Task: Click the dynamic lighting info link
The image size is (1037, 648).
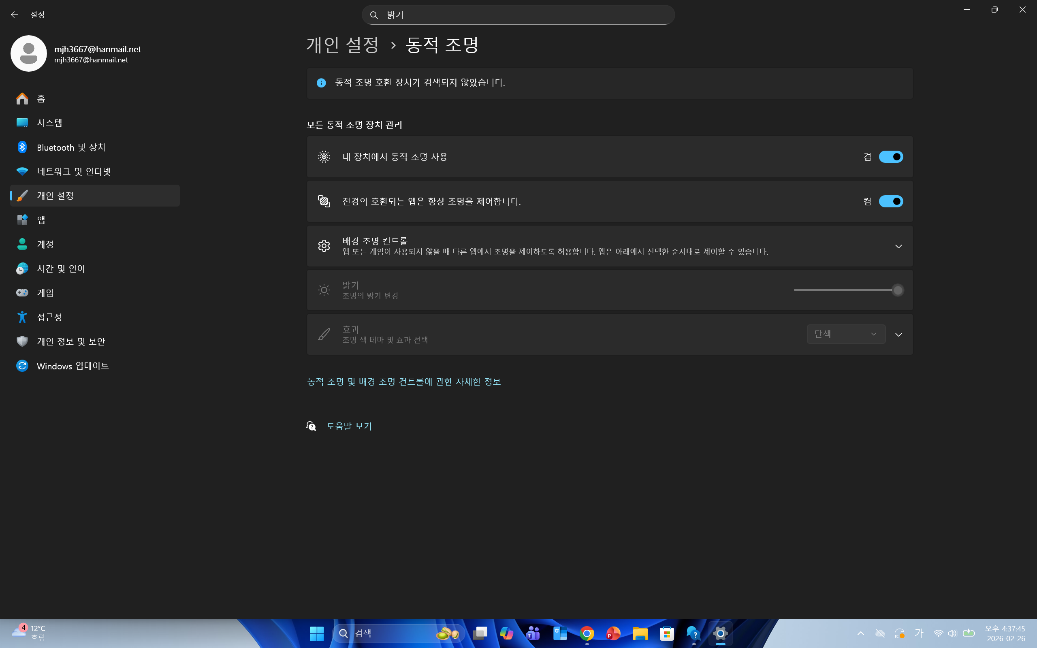Action: click(x=403, y=382)
